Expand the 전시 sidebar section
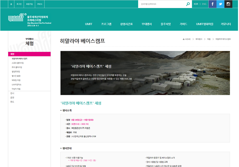 tap(12, 93)
